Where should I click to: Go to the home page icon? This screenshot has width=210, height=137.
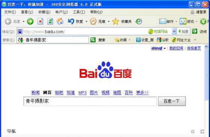[x=60, y=21]
